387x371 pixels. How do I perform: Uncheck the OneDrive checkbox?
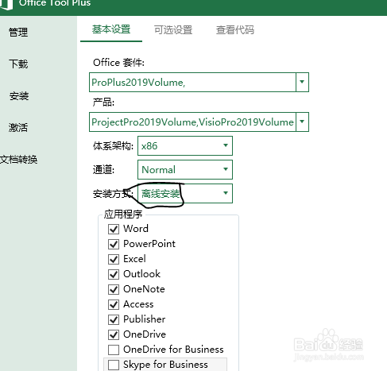(x=114, y=334)
